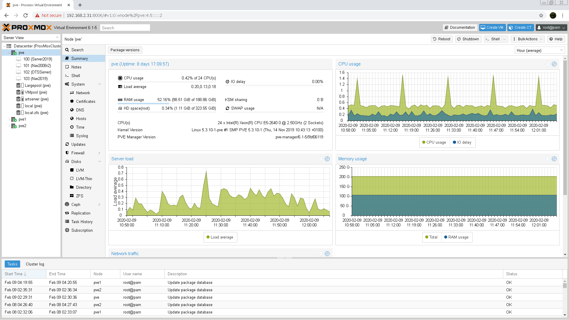This screenshot has height=320, width=569.
Task: Open a new browser tab
Action: click(x=80, y=5)
